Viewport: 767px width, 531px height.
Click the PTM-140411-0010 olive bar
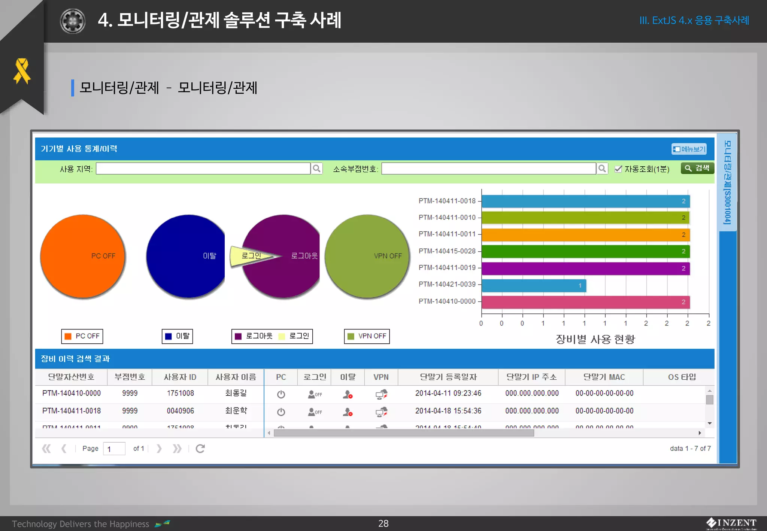tap(586, 218)
